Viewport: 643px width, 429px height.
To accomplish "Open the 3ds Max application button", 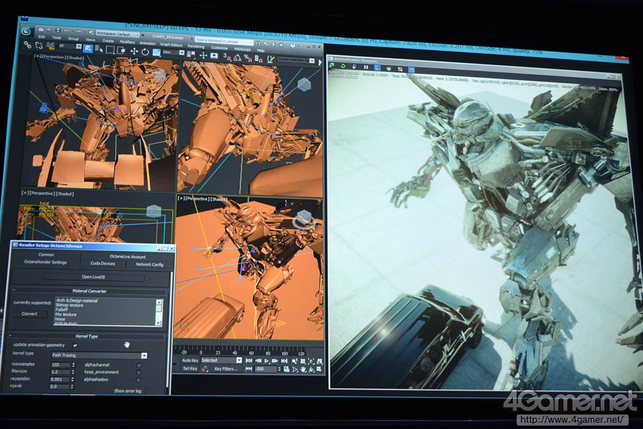I will (x=27, y=31).
